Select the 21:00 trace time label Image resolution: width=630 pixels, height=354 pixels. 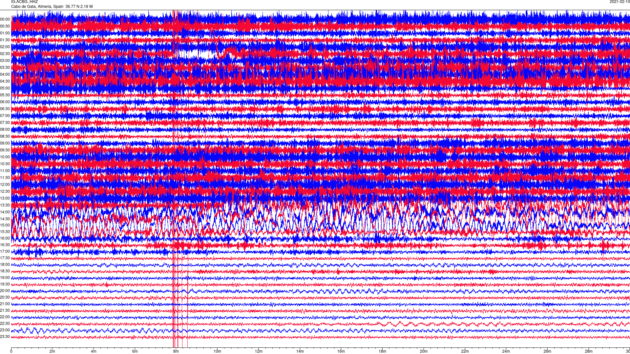point(5,304)
